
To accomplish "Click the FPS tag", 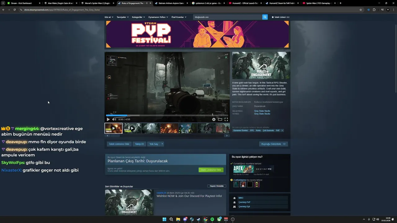I will (252, 130).
